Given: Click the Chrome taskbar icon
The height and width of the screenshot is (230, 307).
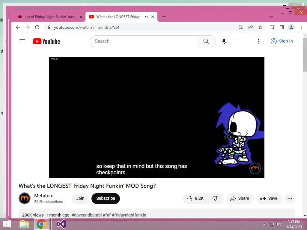Looking at the screenshot, I should point(41,224).
